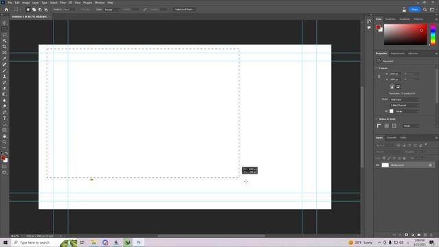The height and width of the screenshot is (247, 439).
Task: Set canvas to landscape orientation
Action: point(398,87)
